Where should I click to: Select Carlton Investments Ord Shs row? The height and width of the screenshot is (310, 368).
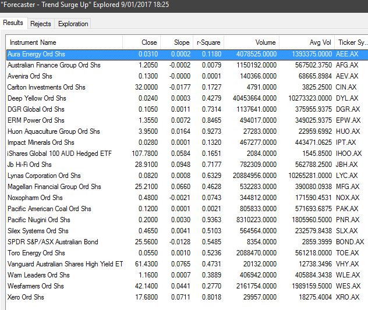coord(187,87)
